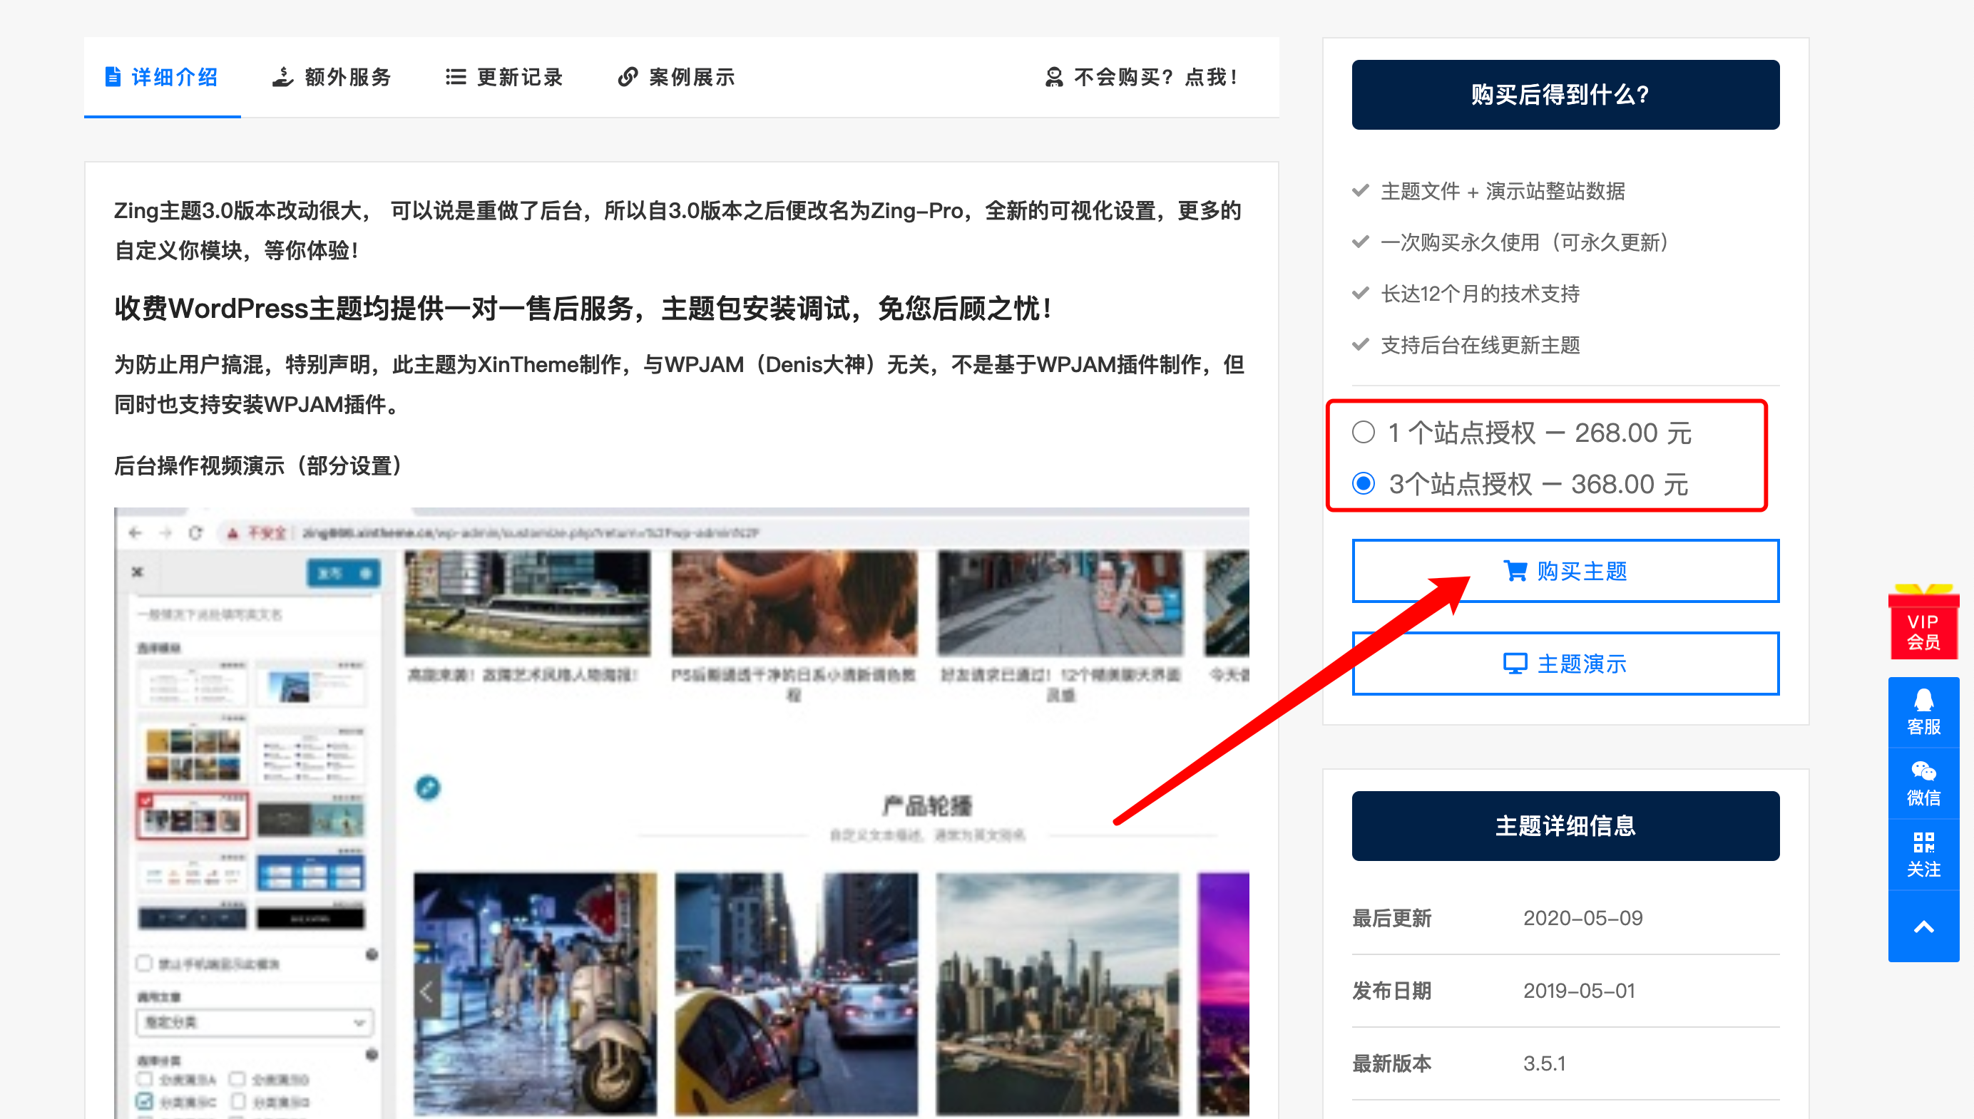Switch to the 案例展示 tab
This screenshot has width=1974, height=1119.
[x=677, y=77]
